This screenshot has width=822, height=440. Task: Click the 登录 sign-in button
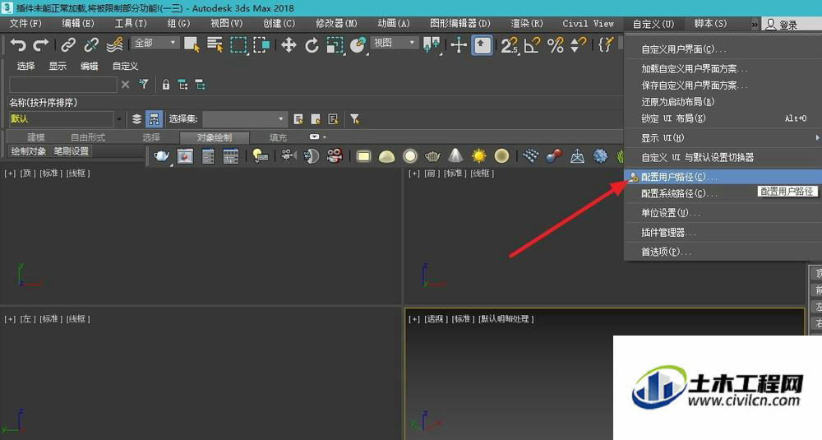click(783, 24)
